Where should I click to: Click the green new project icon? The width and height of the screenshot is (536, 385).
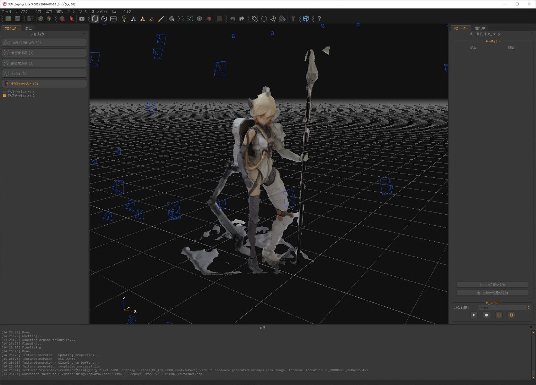pos(8,19)
